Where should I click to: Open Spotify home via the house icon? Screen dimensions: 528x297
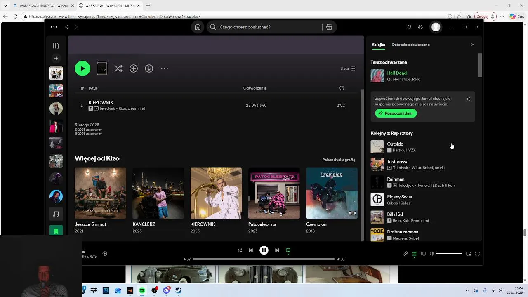click(x=198, y=27)
